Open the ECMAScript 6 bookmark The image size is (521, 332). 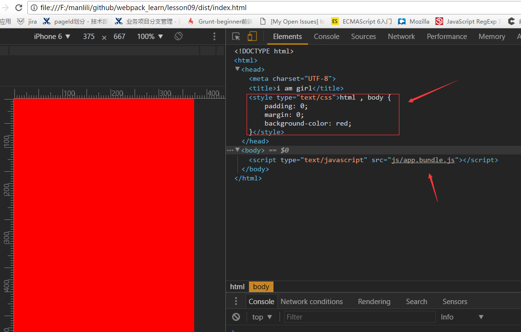pyautogui.click(x=361, y=21)
